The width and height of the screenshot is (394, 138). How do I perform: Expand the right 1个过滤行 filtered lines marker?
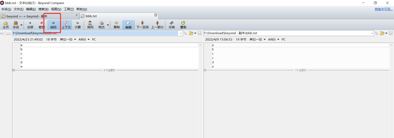(205, 70)
